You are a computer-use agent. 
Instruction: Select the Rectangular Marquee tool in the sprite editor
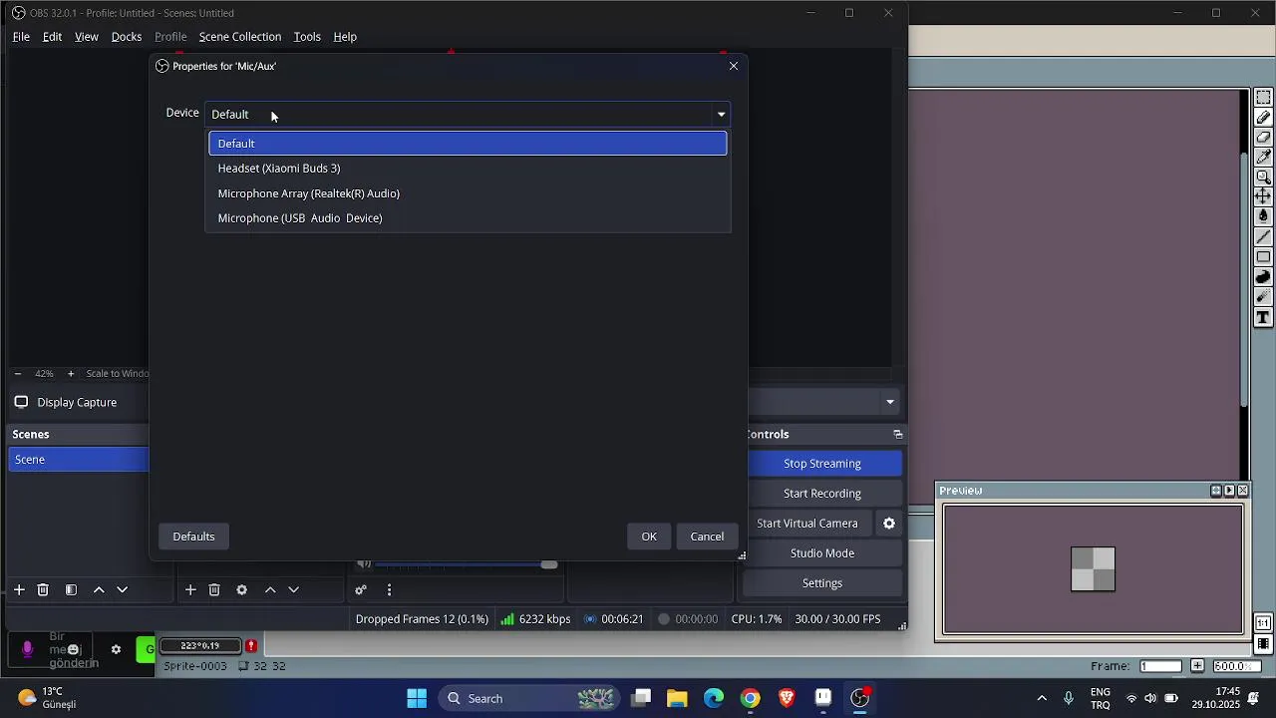coord(1263,98)
